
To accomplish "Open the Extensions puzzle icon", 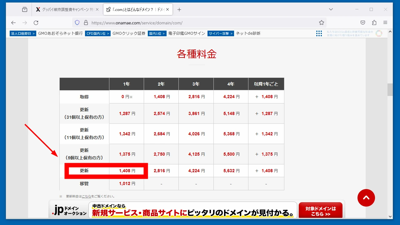I will [x=374, y=22].
